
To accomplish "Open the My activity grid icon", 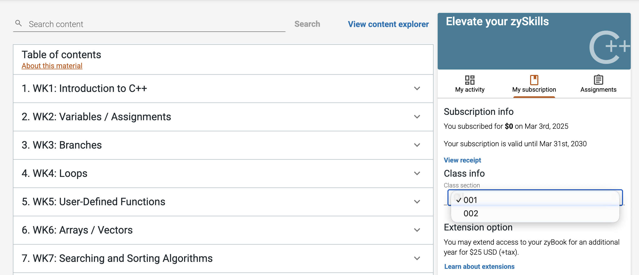I will [x=470, y=80].
